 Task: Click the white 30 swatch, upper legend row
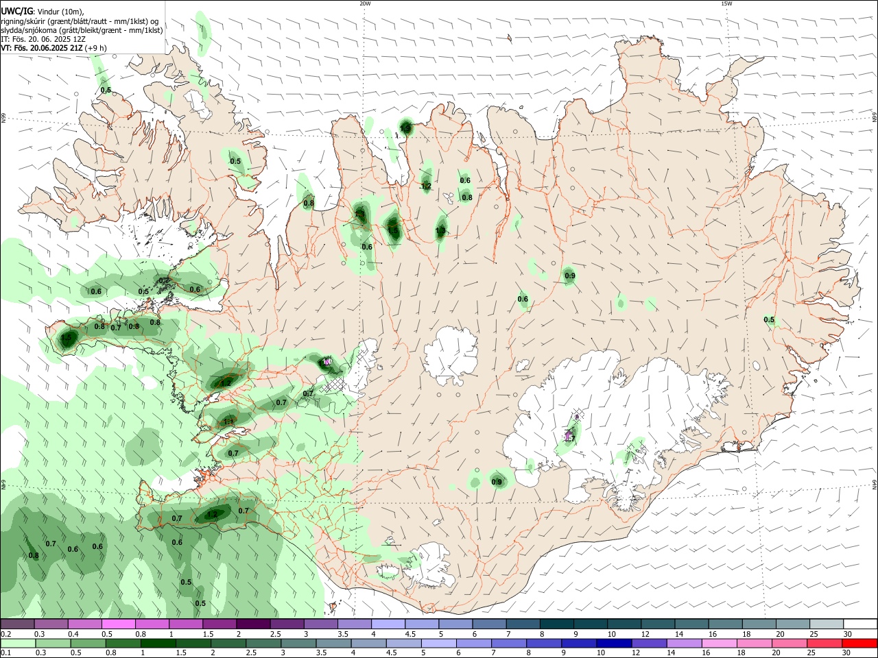[859, 624]
